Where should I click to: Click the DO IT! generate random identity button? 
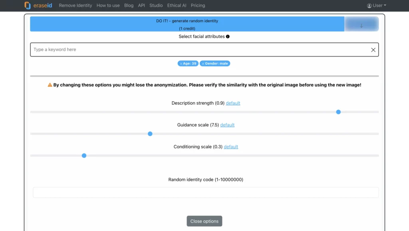pos(187,24)
